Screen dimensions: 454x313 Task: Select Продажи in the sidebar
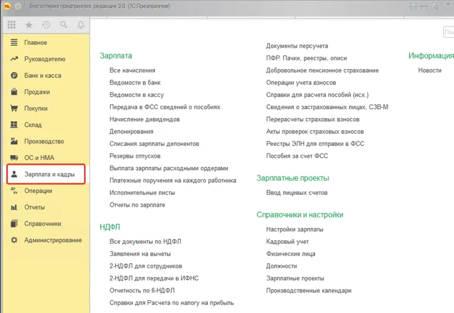[x=37, y=92]
